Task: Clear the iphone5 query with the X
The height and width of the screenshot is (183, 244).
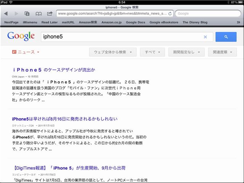Action: point(205,37)
